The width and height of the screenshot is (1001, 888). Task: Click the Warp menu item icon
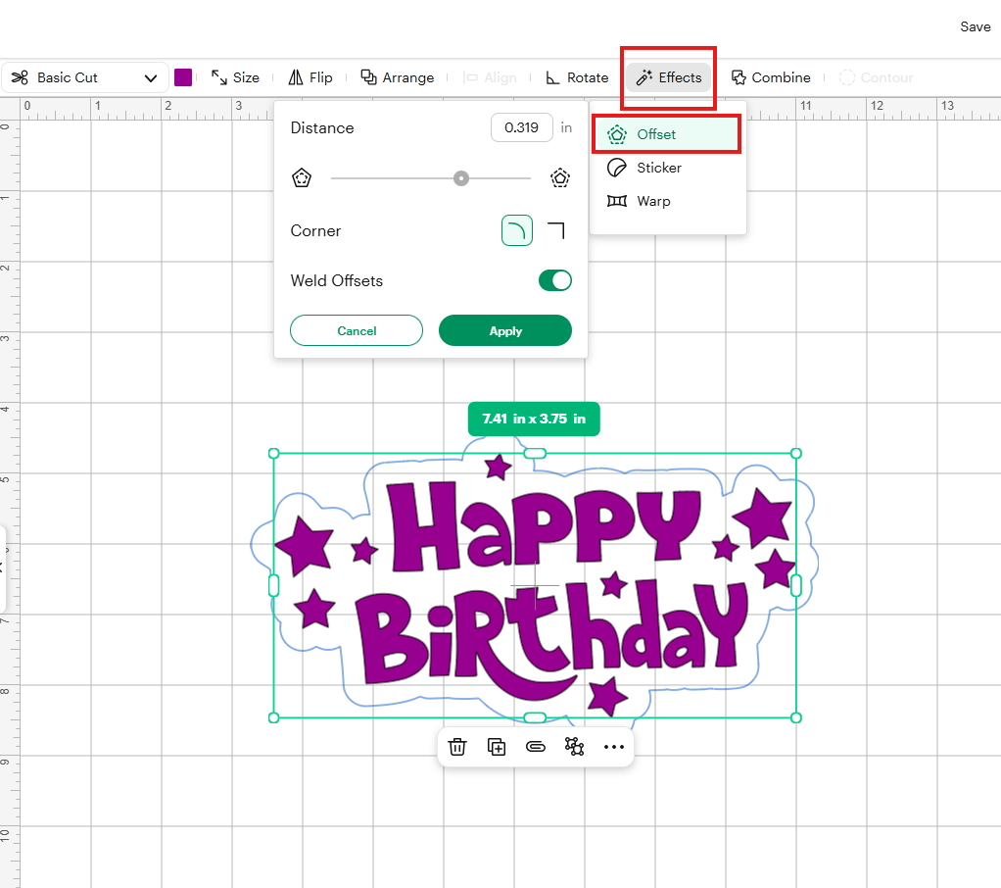617,201
